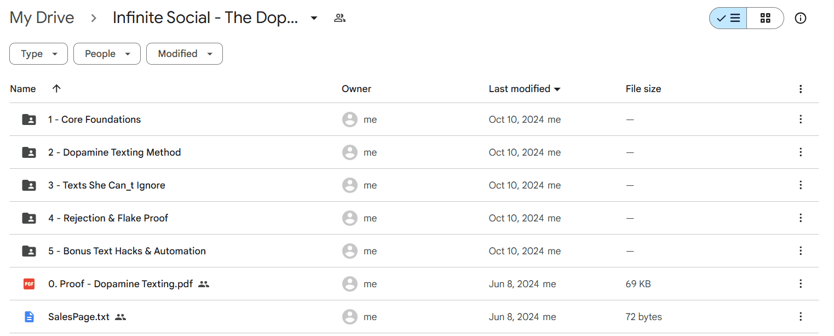The height and width of the screenshot is (336, 834).
Task: Click Jun 8, 2024 date in Dopamine Texting.pdf row
Action: [514, 284]
